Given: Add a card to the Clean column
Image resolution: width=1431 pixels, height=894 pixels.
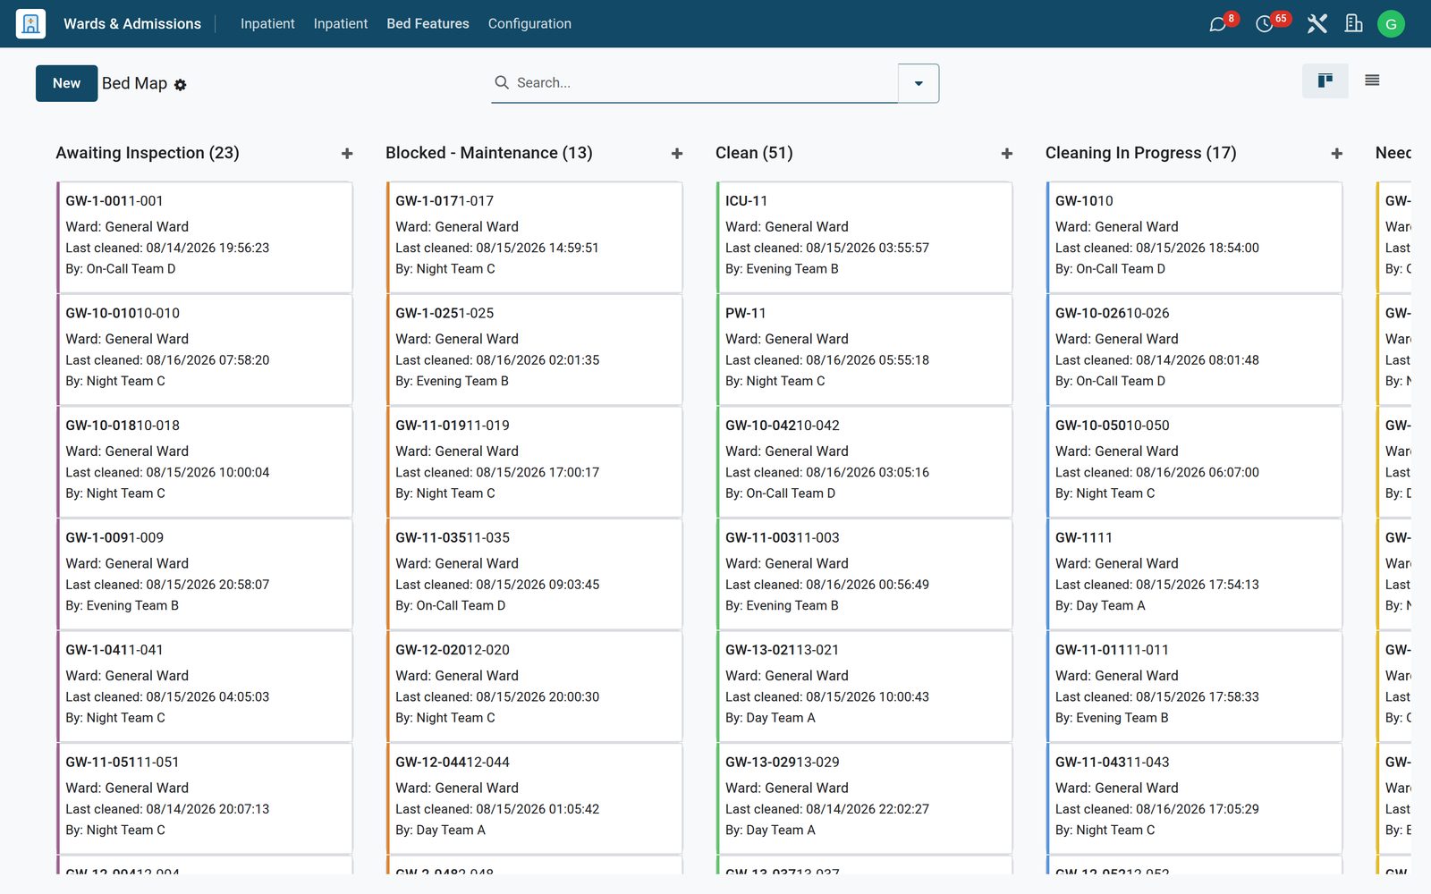Looking at the screenshot, I should click(x=1007, y=154).
